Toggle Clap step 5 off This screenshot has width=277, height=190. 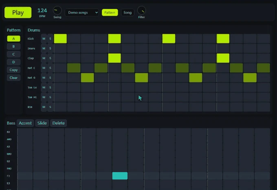click(x=114, y=58)
